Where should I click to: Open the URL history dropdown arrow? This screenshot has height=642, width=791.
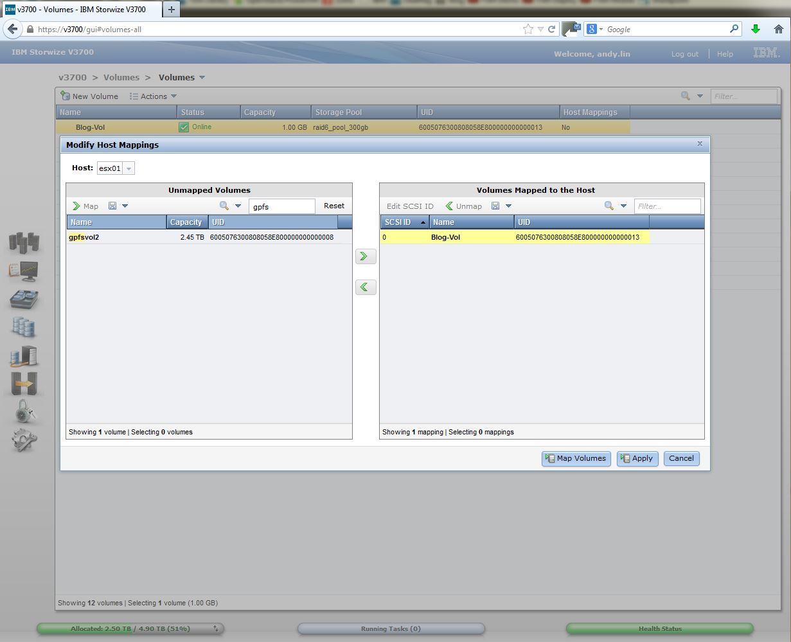click(x=540, y=29)
